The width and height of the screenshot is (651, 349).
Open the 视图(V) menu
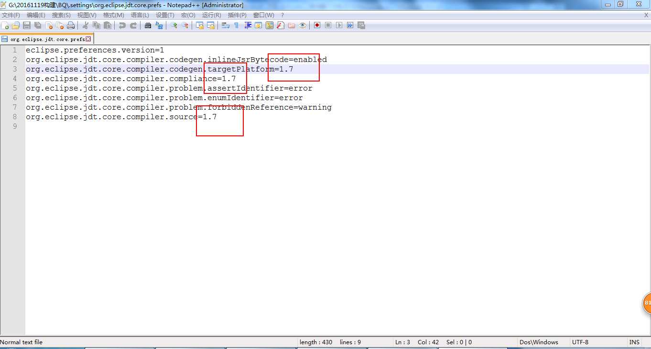[87, 15]
